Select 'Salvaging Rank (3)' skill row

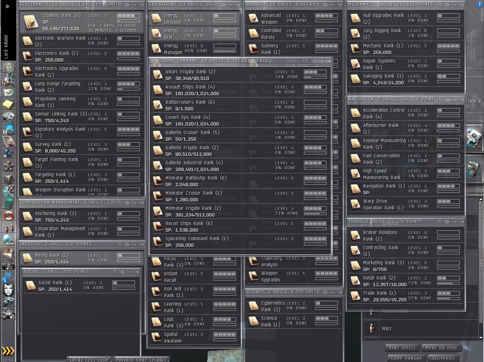coord(406,79)
